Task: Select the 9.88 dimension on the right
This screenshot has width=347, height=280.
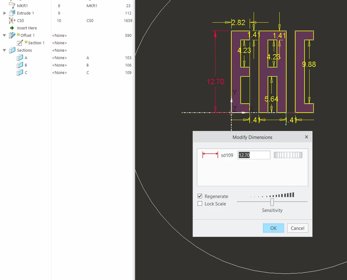Action: [x=309, y=64]
